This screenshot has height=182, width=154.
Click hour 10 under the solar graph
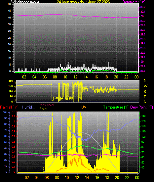pos(67,178)
